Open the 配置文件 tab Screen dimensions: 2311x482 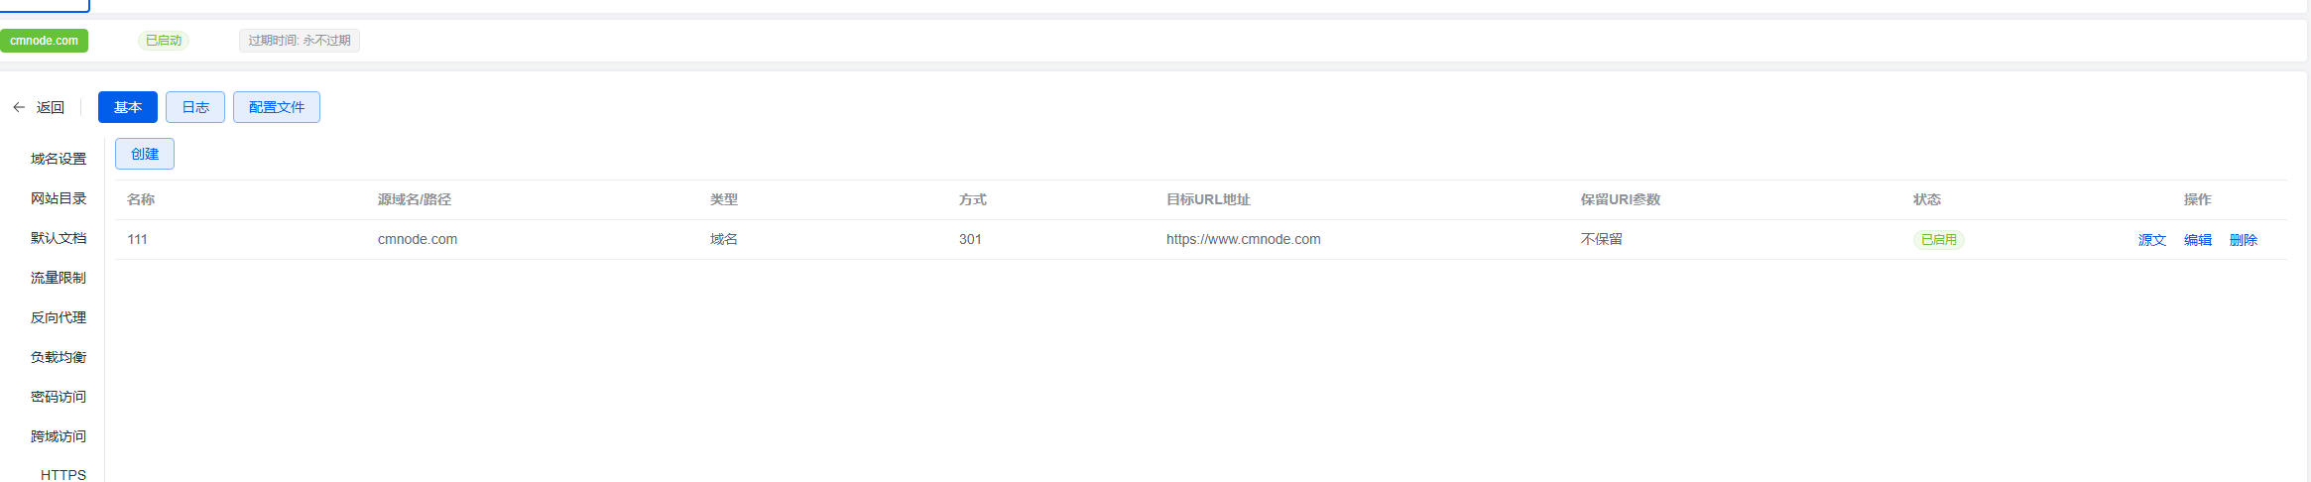coord(277,107)
